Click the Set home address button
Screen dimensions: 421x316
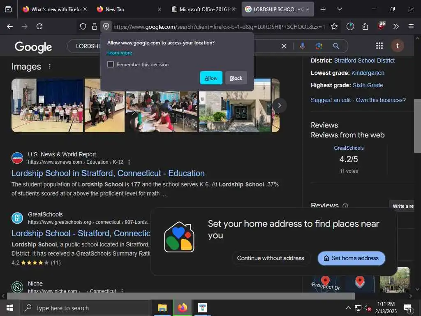point(351,258)
